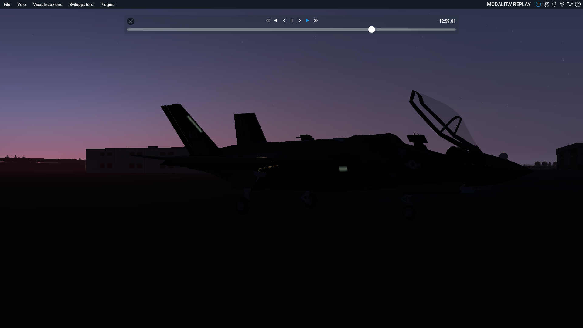Step replay backward slowly

(x=284, y=21)
